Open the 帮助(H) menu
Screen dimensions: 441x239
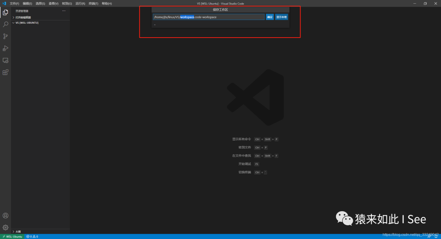pyautogui.click(x=107, y=3)
